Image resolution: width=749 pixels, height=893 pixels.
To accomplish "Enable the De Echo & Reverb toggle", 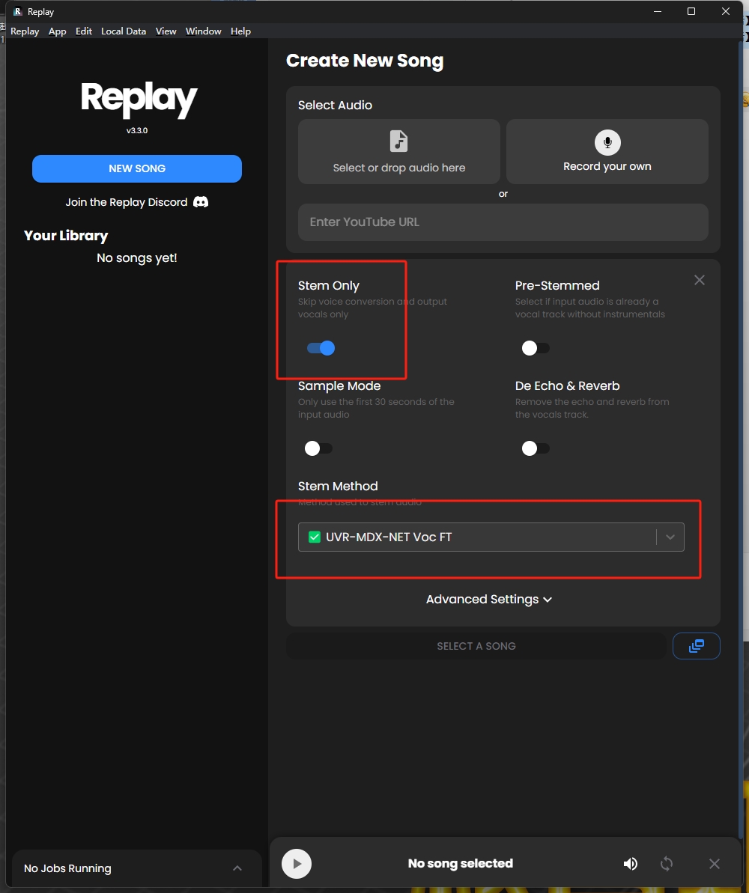I will [536, 448].
